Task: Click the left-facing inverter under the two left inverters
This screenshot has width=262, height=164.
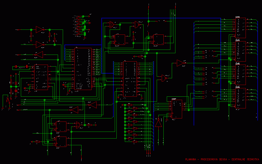Action: [39, 54]
